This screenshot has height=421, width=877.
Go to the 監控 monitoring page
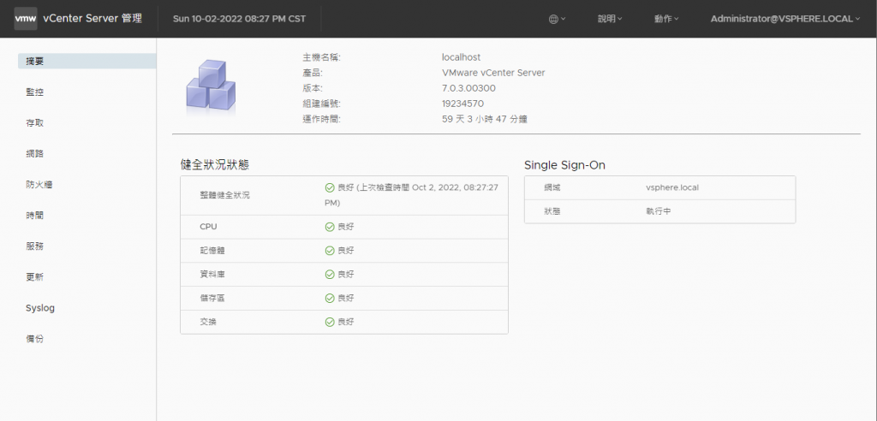(x=34, y=92)
